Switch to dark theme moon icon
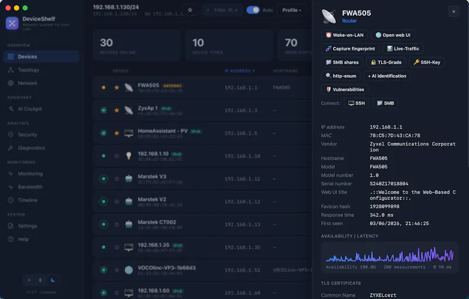This screenshot has width=469, height=299. coord(53,280)
